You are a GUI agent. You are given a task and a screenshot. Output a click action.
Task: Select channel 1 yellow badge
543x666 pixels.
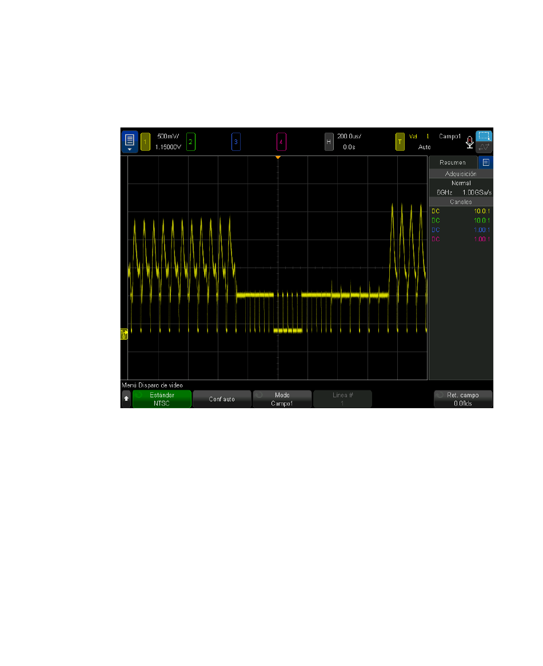(x=145, y=142)
